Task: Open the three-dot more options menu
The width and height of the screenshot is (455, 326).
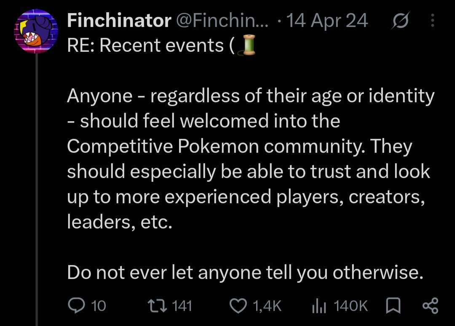Action: pos(433,21)
